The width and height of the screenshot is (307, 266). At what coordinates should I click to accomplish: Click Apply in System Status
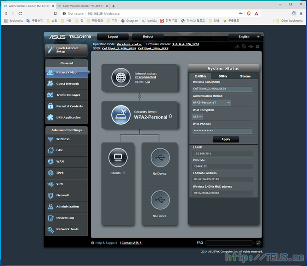click(x=226, y=139)
